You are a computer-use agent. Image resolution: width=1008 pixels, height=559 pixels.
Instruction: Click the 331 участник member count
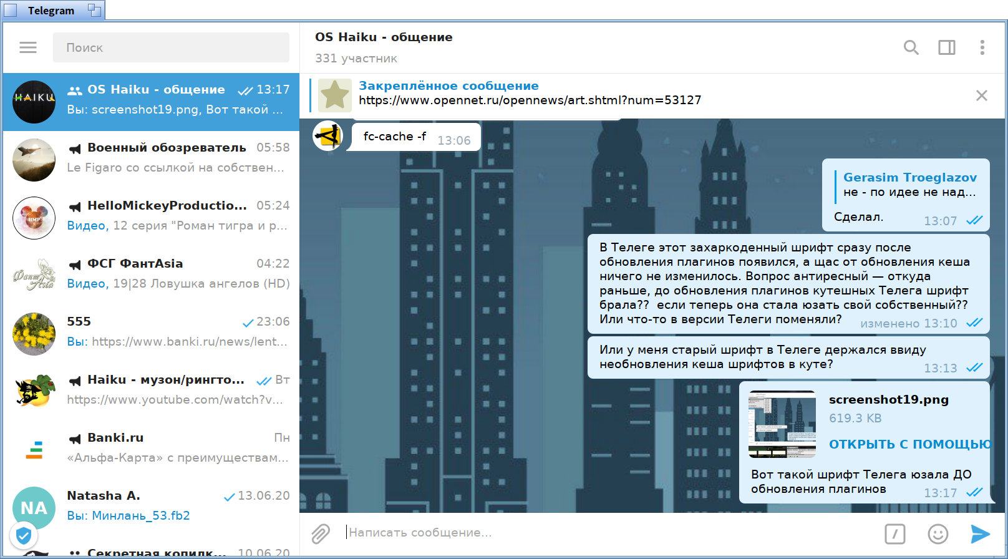point(356,58)
